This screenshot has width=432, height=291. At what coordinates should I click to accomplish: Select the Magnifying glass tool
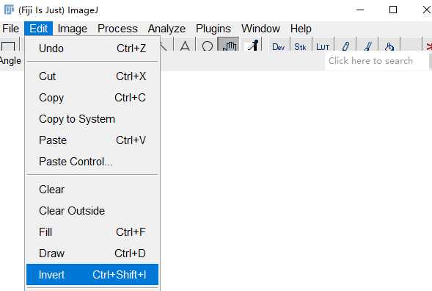click(207, 45)
